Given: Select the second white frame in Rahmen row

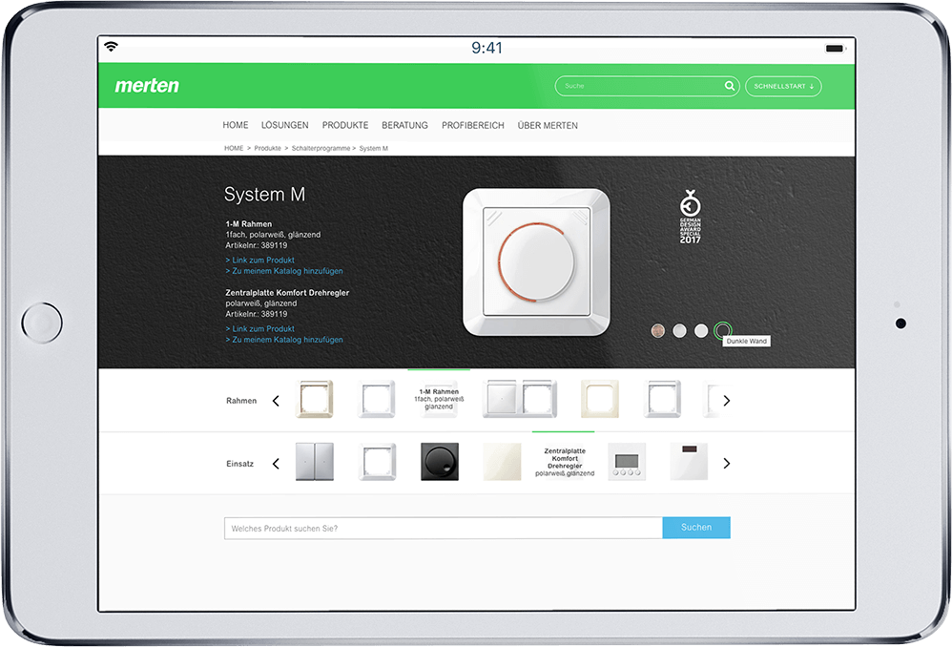Looking at the screenshot, I should tap(377, 399).
